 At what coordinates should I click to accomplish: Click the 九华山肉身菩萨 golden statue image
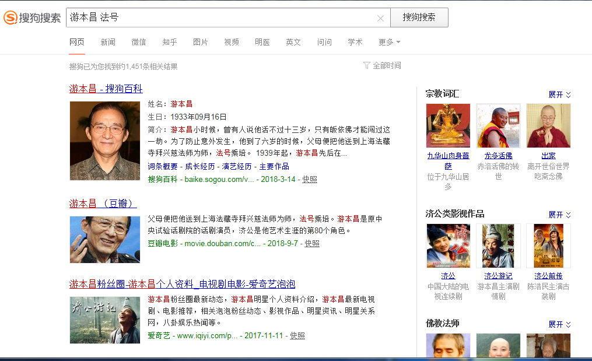(x=448, y=125)
